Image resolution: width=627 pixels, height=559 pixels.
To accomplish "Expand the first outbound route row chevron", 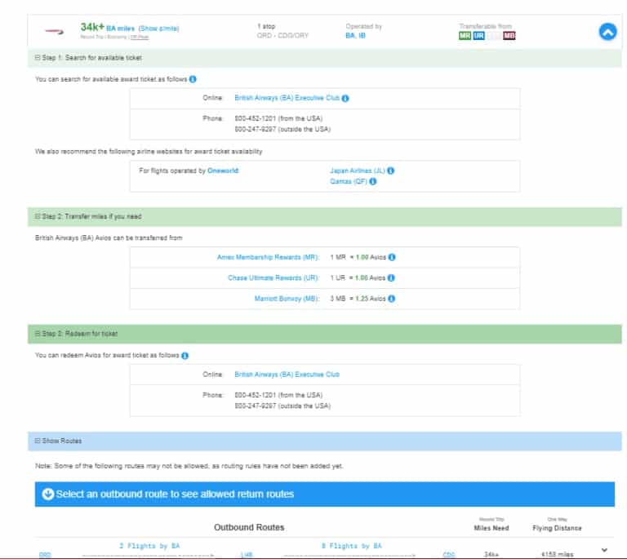I will point(604,551).
